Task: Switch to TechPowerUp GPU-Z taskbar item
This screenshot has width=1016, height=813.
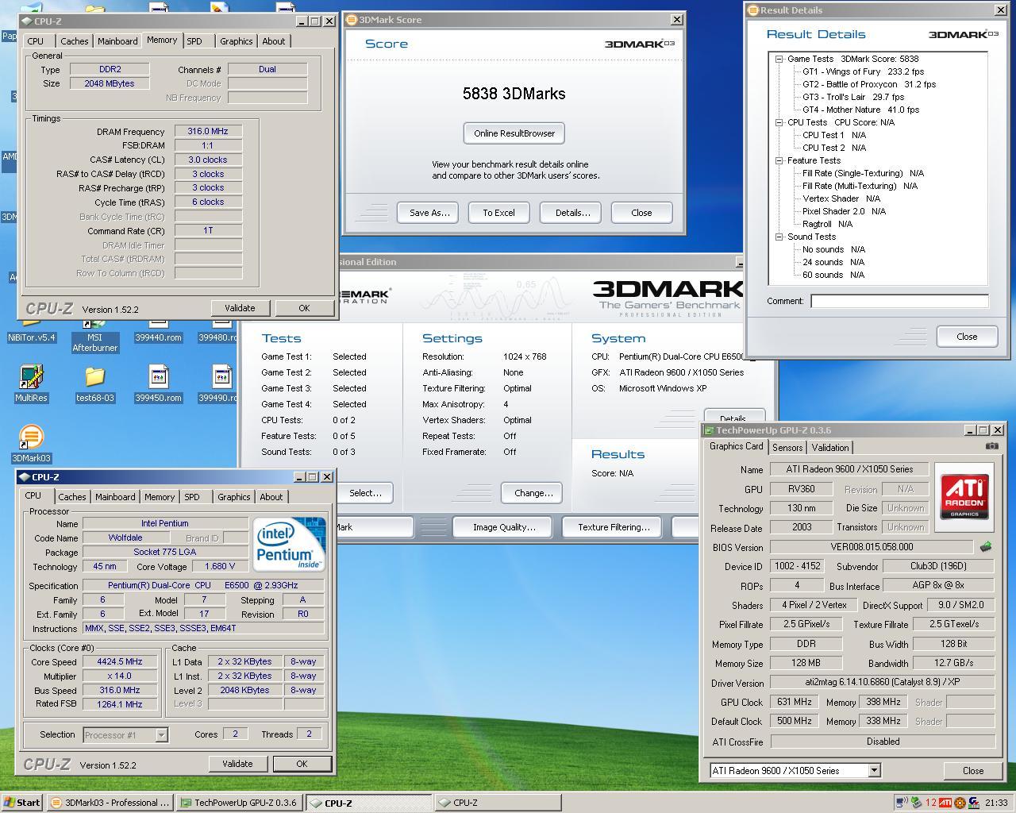Action: (239, 803)
